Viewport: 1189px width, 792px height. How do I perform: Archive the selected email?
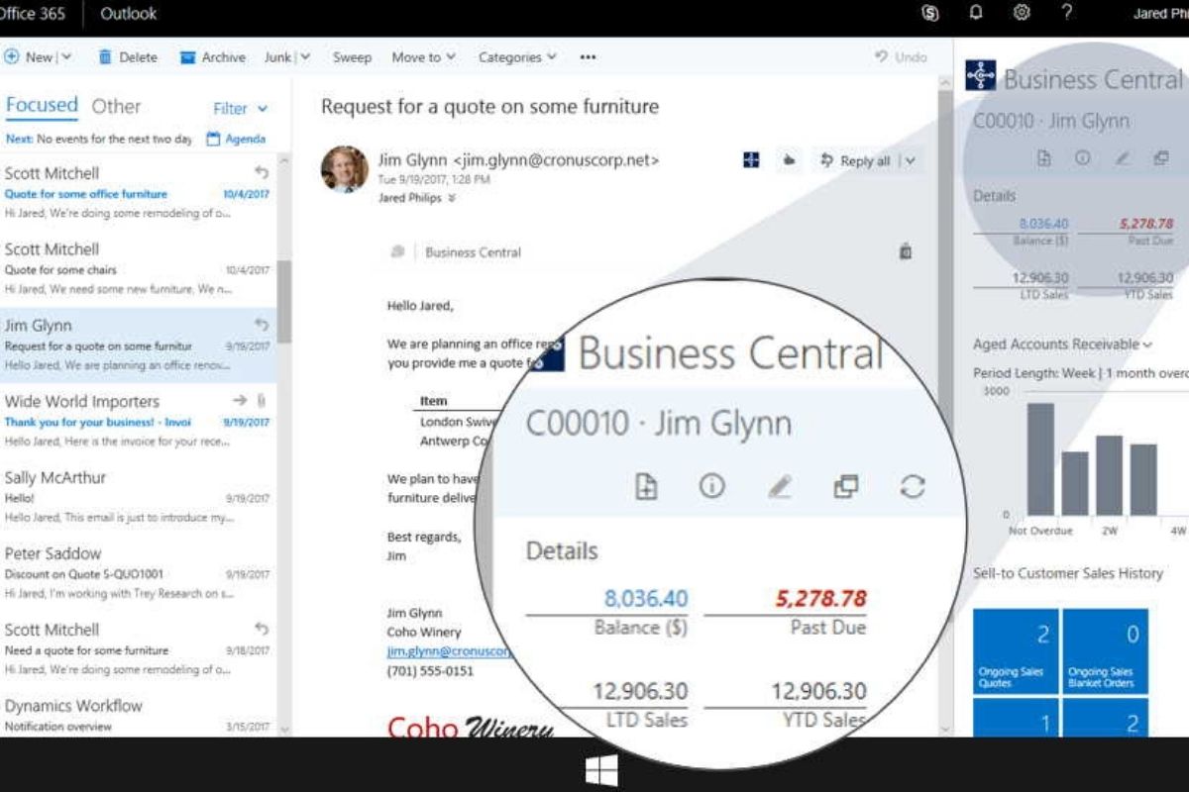click(x=213, y=57)
